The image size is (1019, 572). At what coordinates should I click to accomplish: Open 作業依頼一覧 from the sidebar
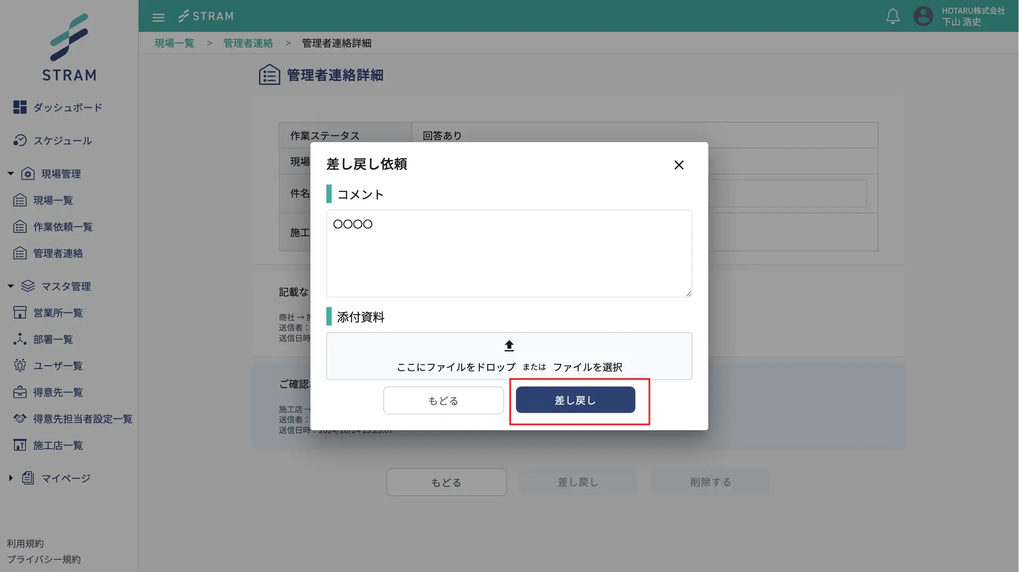20,226
